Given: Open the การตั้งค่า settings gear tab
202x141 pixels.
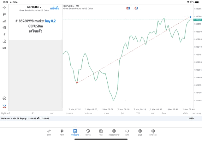Looking at the screenshot, I should (153, 132).
